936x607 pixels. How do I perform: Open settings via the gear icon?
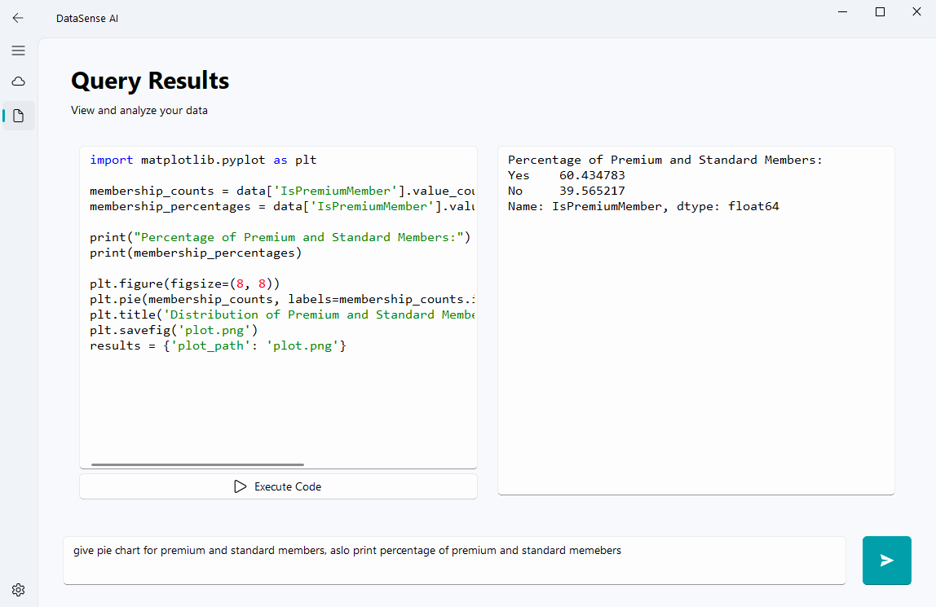point(18,590)
